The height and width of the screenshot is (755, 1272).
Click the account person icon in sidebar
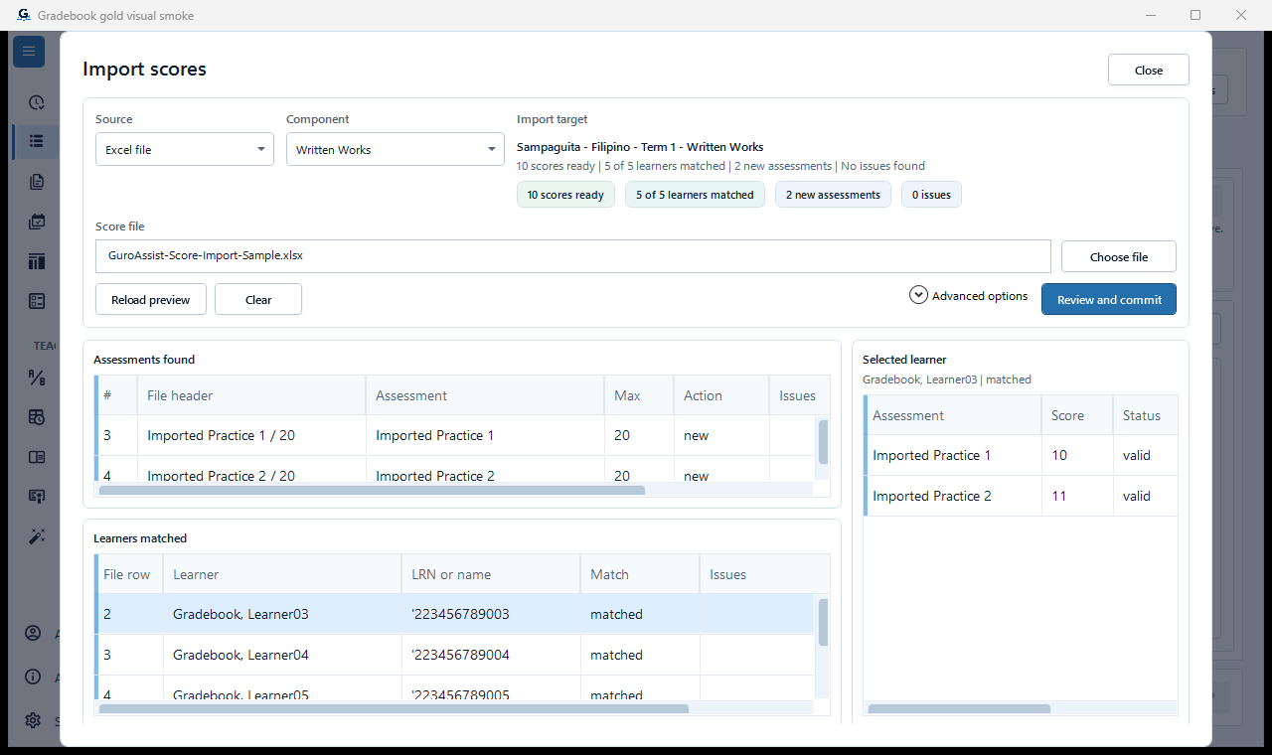[33, 634]
